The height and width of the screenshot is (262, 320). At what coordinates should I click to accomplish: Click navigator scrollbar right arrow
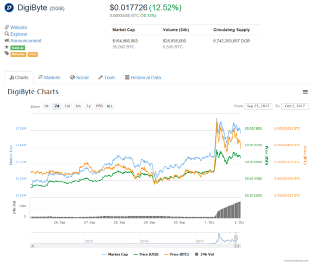pyautogui.click(x=238, y=246)
